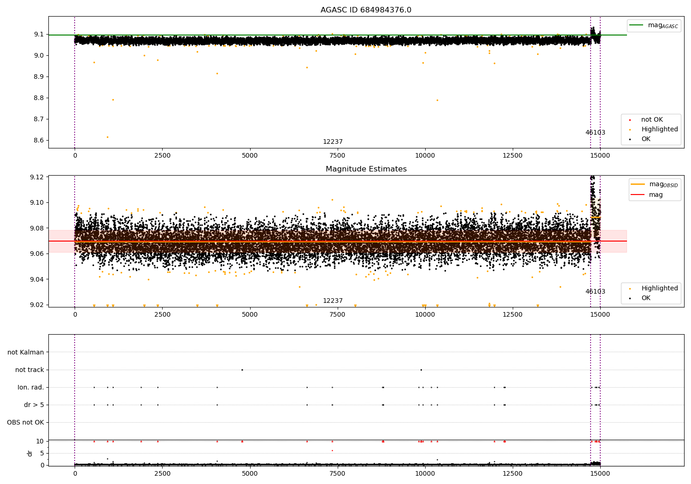Viewport: 691px width, 484px height.
Task: Select the red 'not OK' legend marker
Action: (630, 120)
